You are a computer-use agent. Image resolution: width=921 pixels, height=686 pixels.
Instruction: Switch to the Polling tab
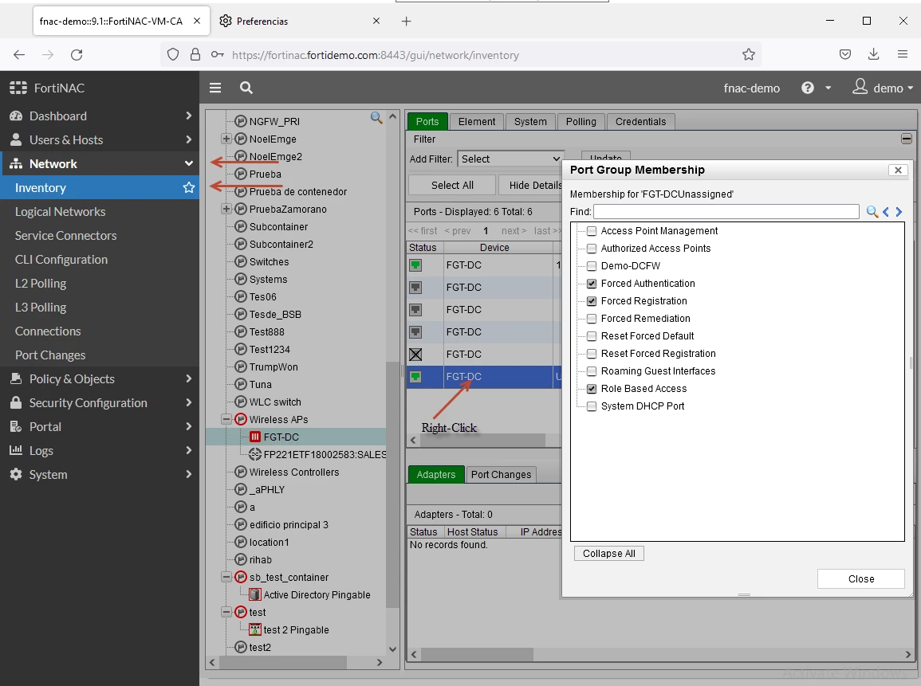tap(581, 121)
